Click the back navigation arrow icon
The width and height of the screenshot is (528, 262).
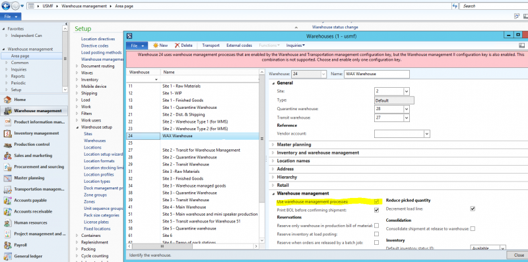(x=5, y=6)
